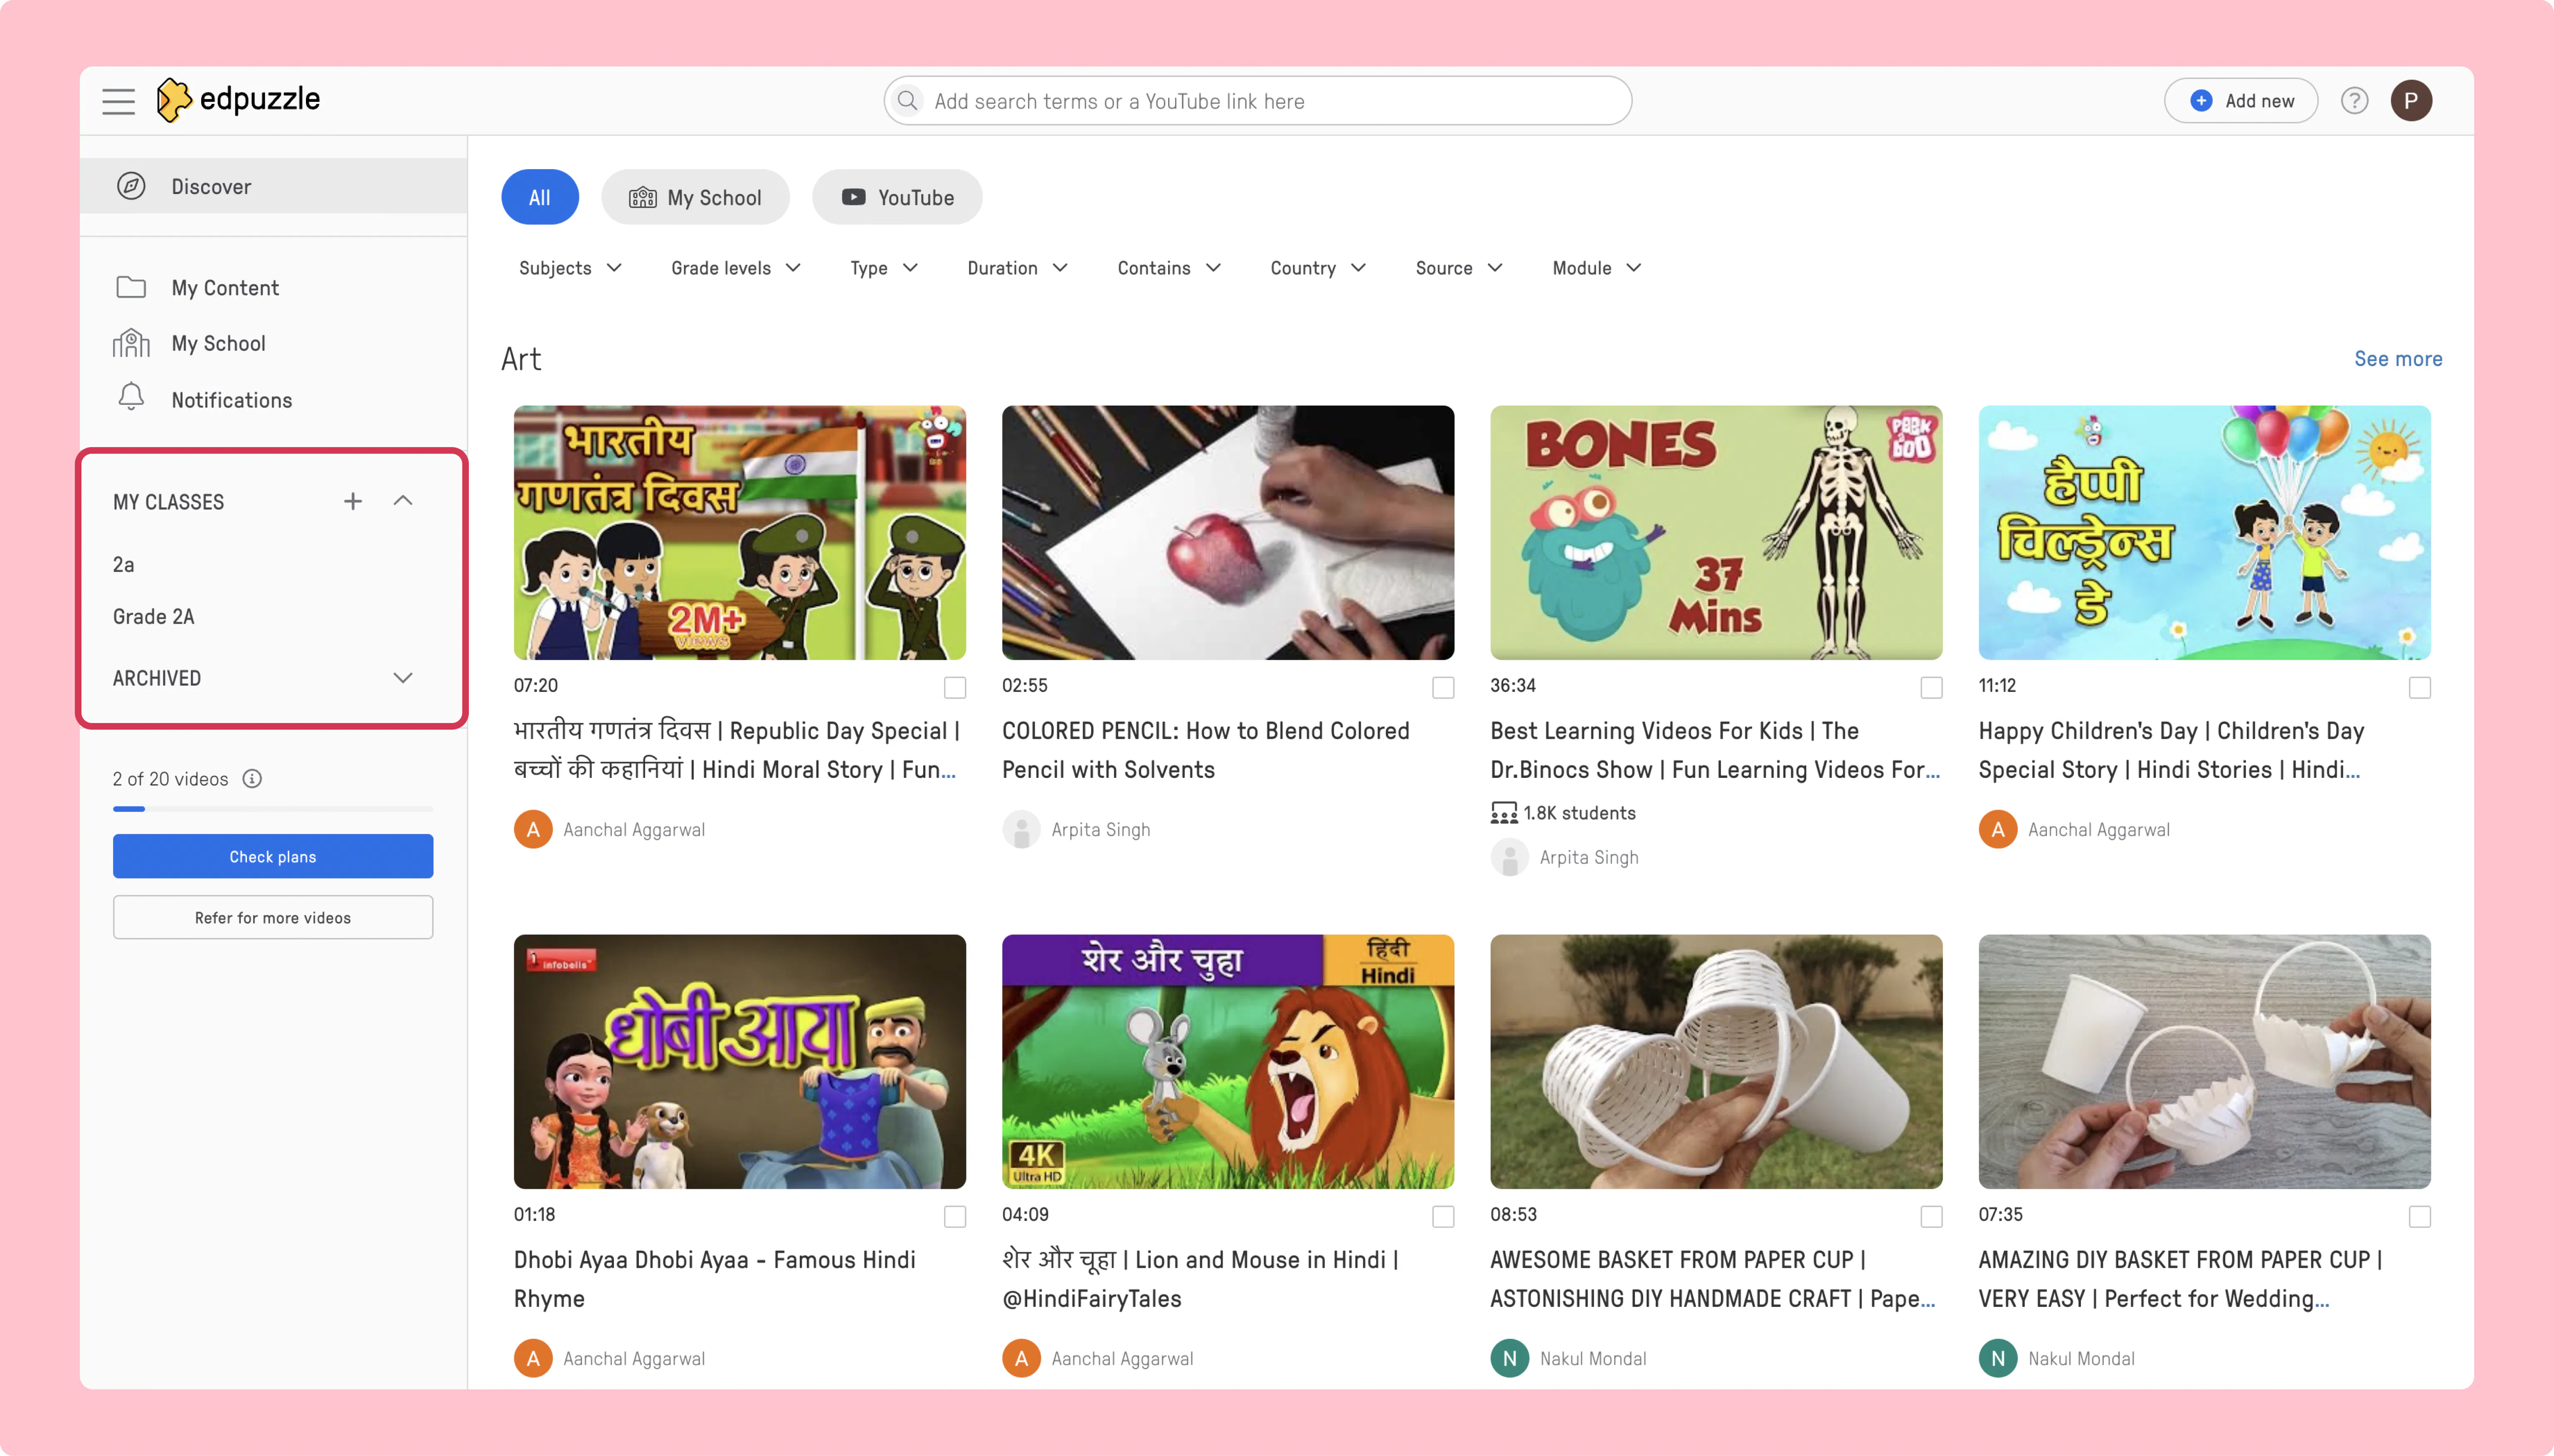Click Arpita Singh avatar under Best Learning Videos
Viewport: 2554px width, 1456px height.
[x=1510, y=857]
